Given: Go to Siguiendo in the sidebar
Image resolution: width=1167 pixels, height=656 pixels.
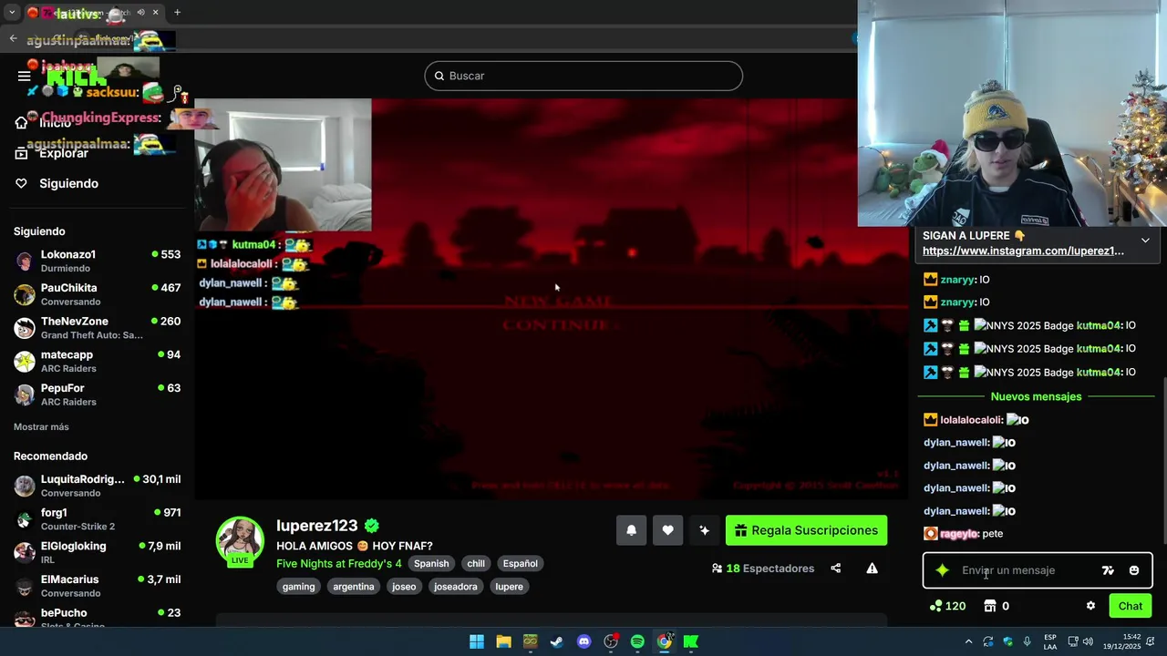Looking at the screenshot, I should tap(68, 183).
